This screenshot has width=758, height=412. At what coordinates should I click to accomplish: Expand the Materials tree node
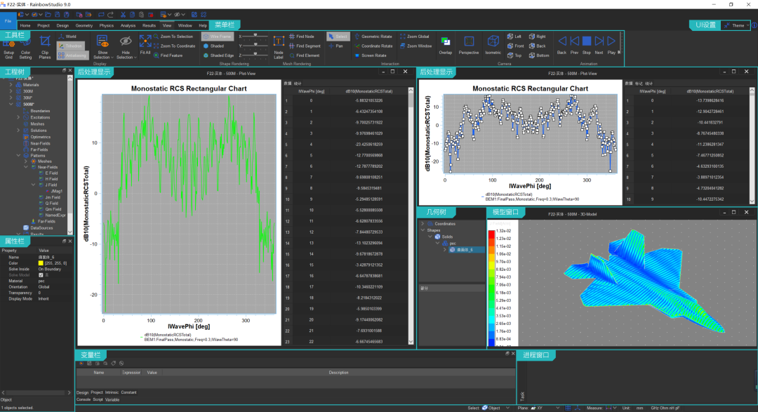(11, 85)
